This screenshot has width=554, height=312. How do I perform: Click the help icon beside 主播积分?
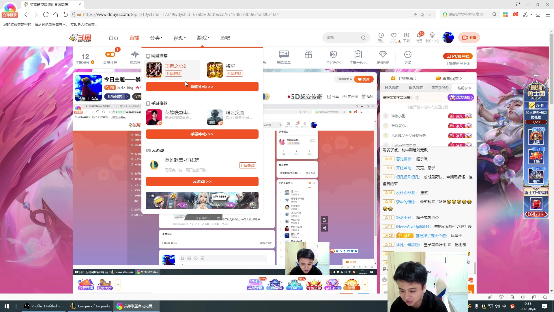[93, 62]
